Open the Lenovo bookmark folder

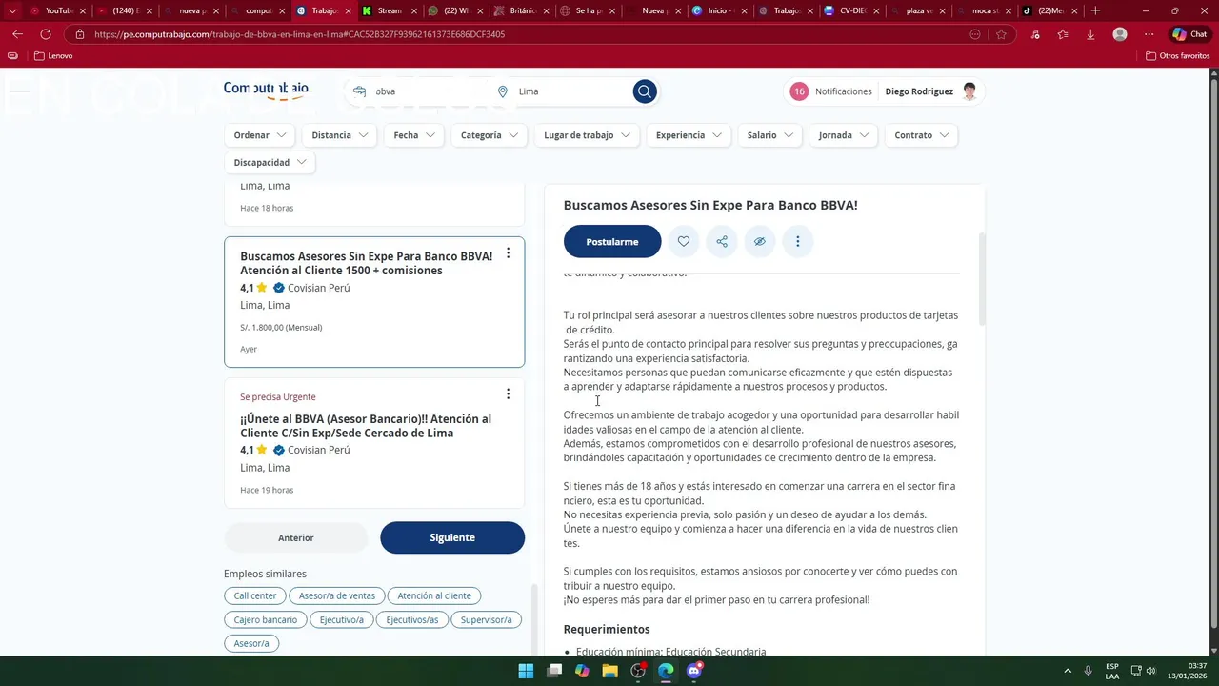pyautogui.click(x=53, y=56)
